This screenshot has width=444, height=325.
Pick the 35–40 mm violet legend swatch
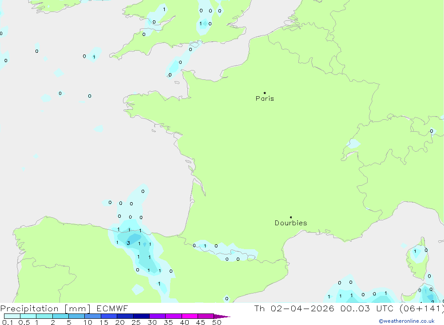coord(174,316)
